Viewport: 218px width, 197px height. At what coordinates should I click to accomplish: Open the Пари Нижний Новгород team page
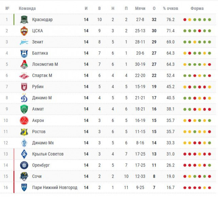tap(54, 188)
